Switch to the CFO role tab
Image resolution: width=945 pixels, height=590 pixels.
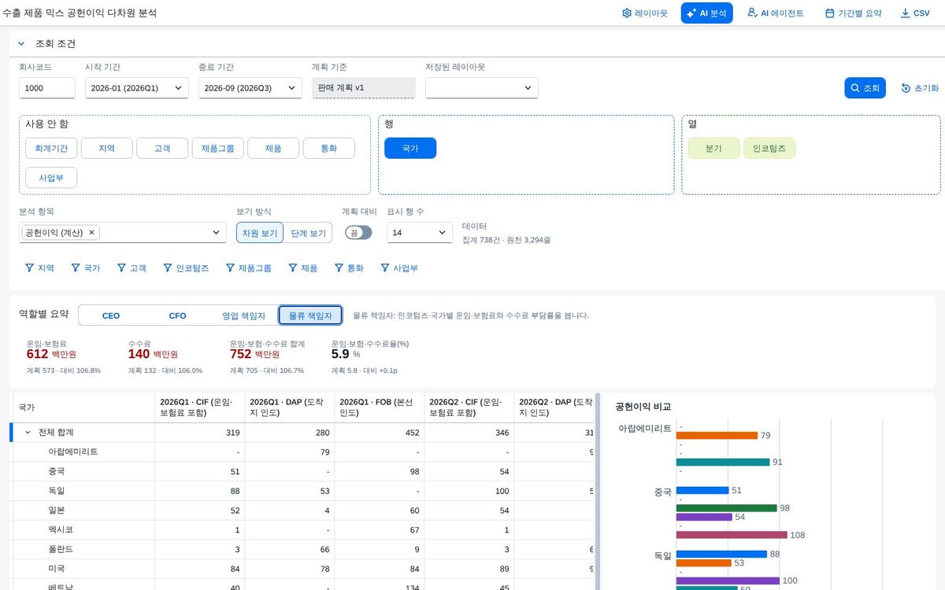(x=178, y=315)
